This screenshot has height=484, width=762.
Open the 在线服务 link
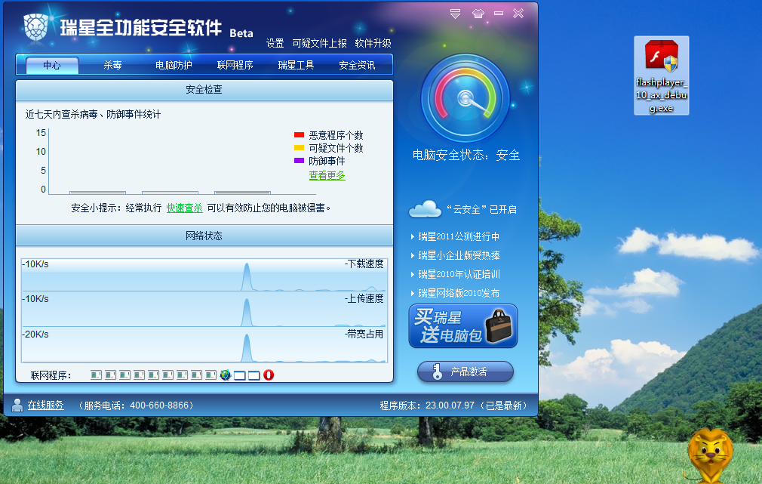tap(46, 405)
